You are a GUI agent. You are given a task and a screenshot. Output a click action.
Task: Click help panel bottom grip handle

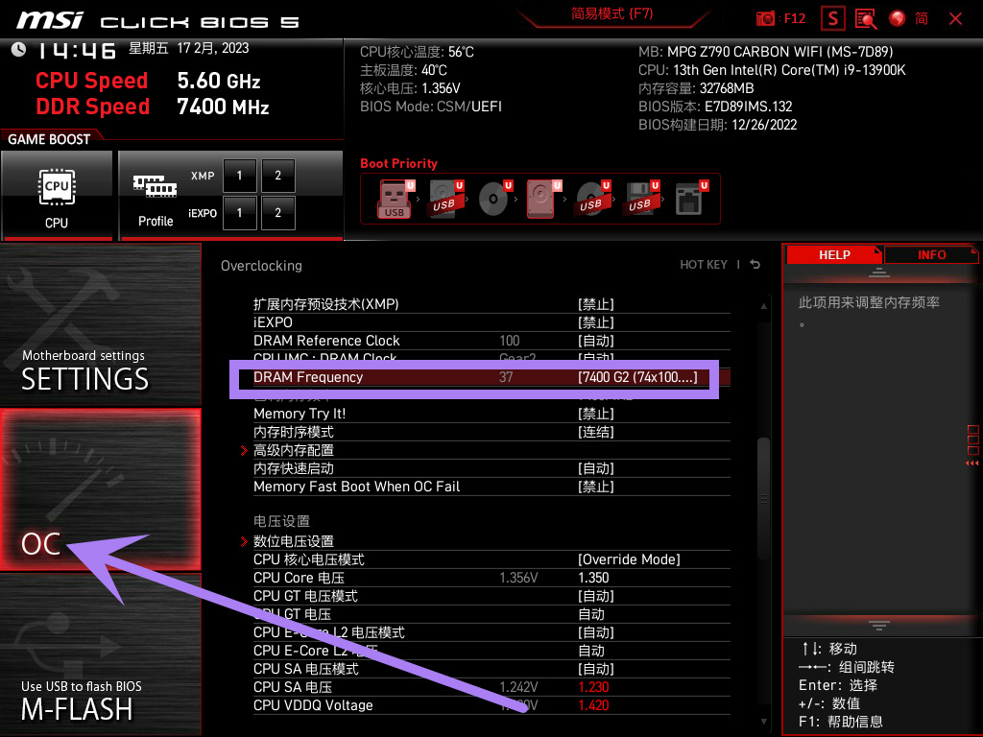pyautogui.click(x=879, y=625)
